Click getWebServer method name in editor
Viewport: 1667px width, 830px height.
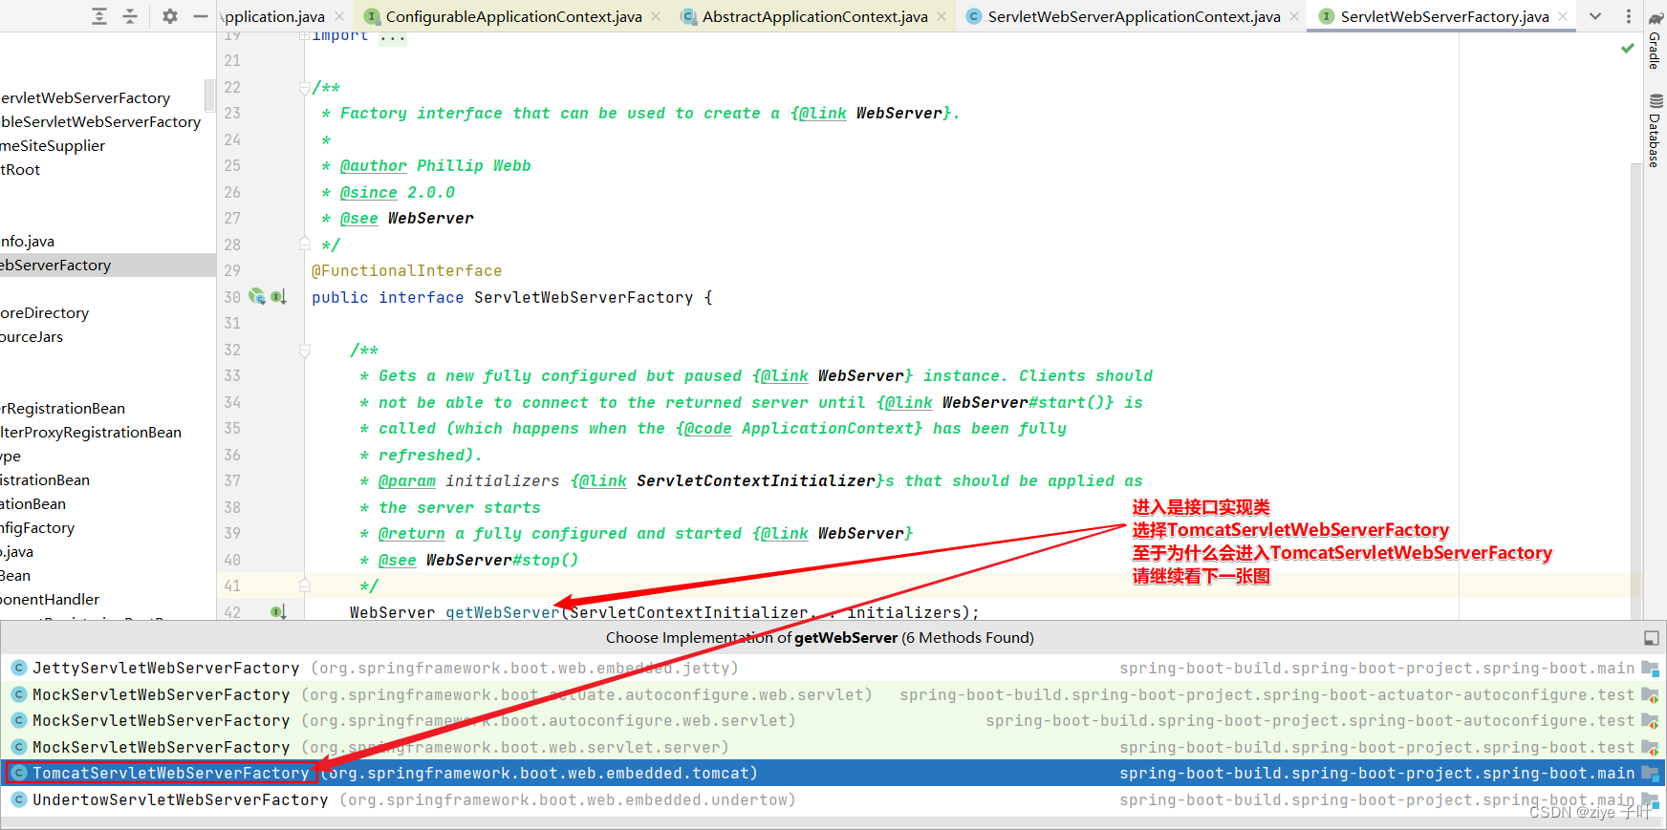pyautogui.click(x=503, y=612)
